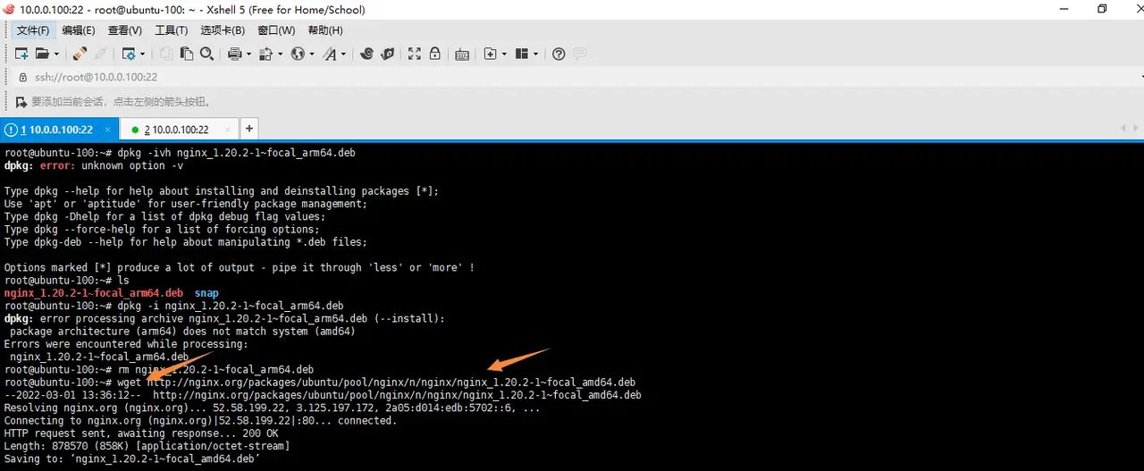Image resolution: width=1144 pixels, height=471 pixels.
Task: Close the second 10.0.0.100:22 tab
Action: coord(227,130)
